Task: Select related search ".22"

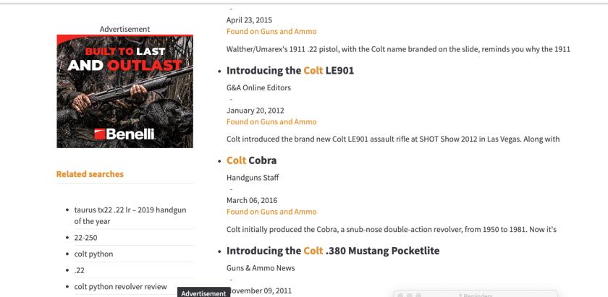Action: click(79, 270)
